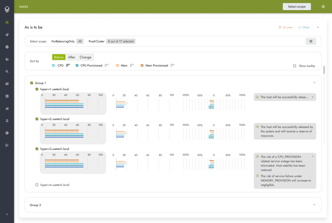Click hyper-v1 Before usage bar chart
This screenshot has width=332, height=223.
tap(73, 103)
